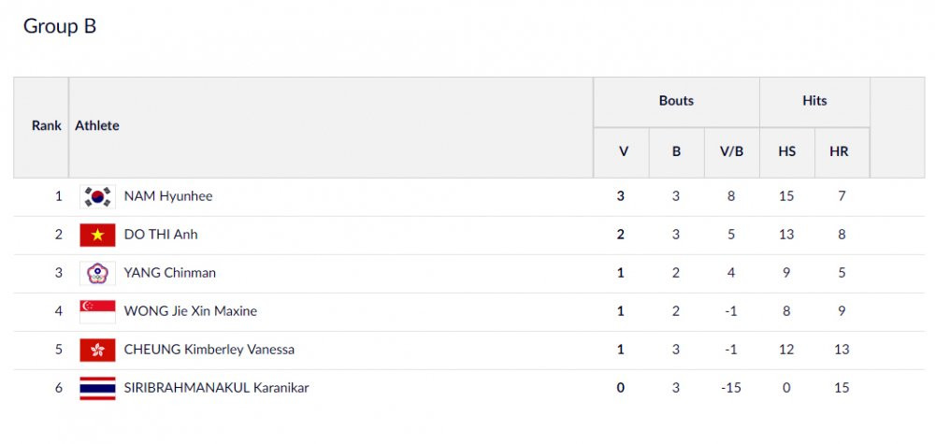Click the V/B column header
This screenshot has width=935, height=444.
coord(732,151)
